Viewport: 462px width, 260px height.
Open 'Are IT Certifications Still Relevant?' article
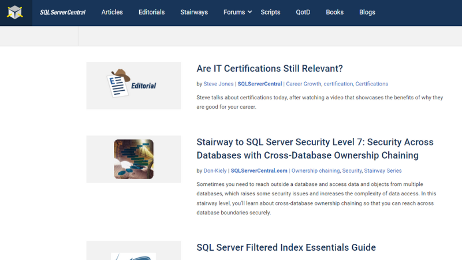270,68
